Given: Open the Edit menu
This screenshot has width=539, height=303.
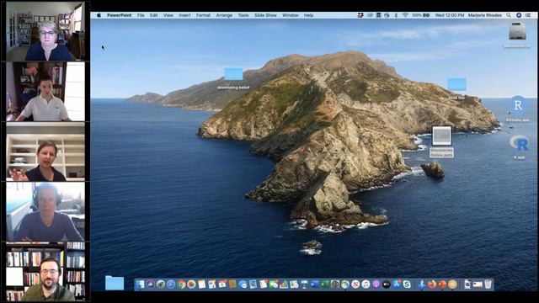Looking at the screenshot, I should (x=153, y=15).
